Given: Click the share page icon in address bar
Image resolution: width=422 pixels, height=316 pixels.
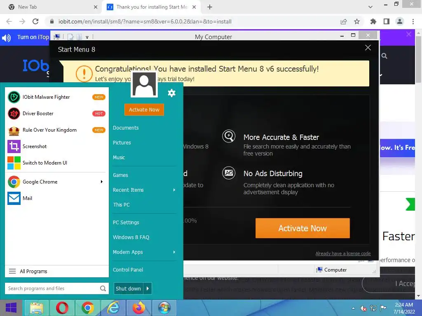Looking at the screenshot, I should coord(344,21).
